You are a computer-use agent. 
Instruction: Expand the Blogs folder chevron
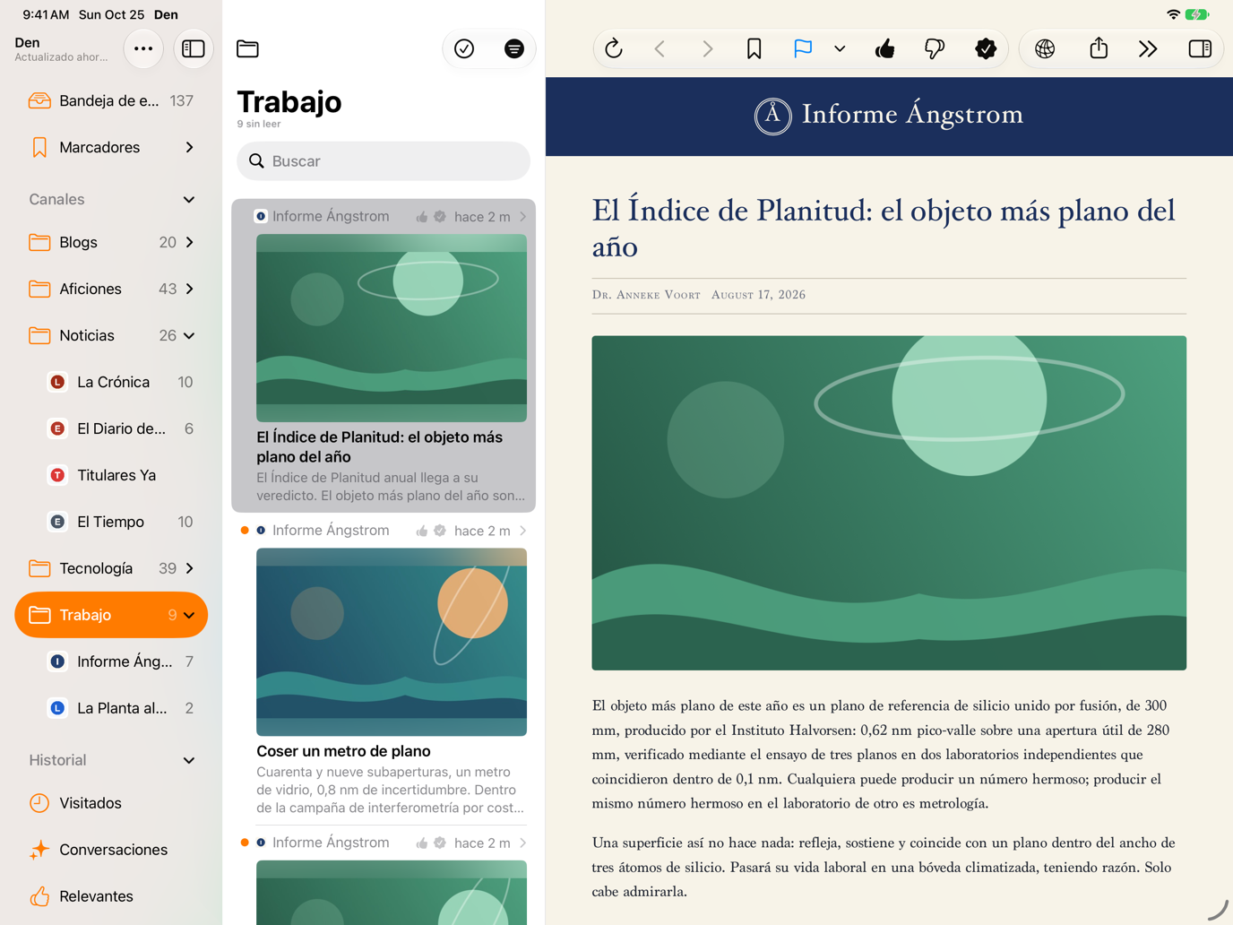[x=189, y=242]
